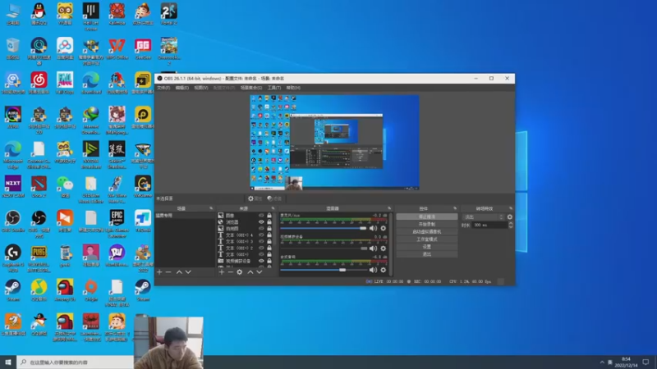Open Scene Collection menu in OBS
This screenshot has width=657, height=369.
tap(251, 88)
